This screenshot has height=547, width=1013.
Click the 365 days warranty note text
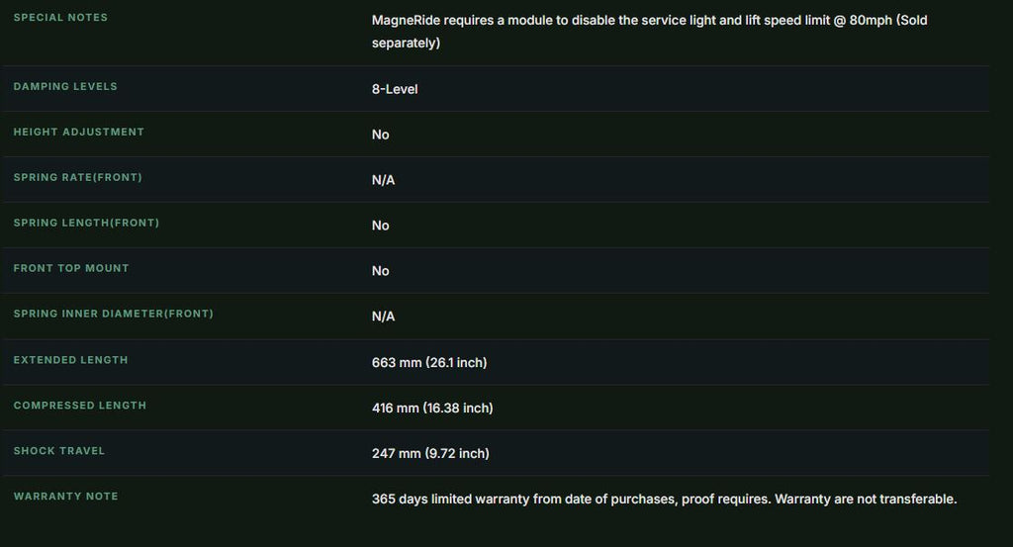click(x=664, y=500)
